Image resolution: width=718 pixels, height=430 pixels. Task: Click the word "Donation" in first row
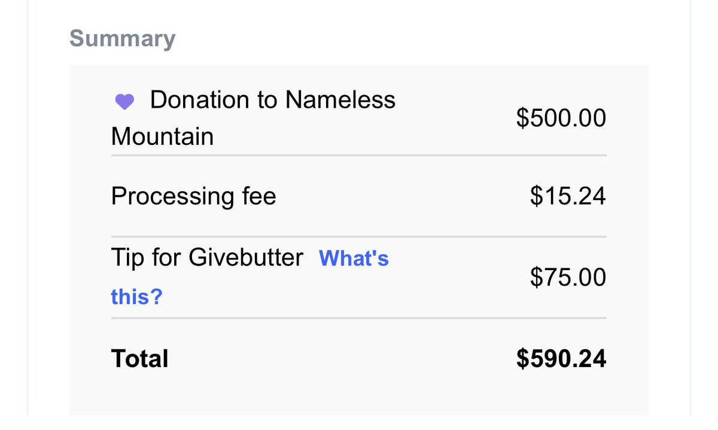point(200,99)
